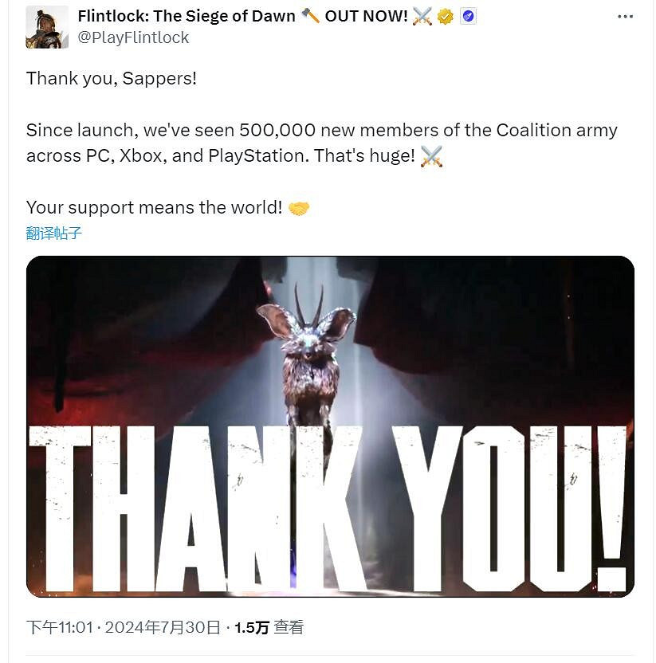Click the 翻译帖子 translate link
656x663 pixels.
(x=54, y=233)
